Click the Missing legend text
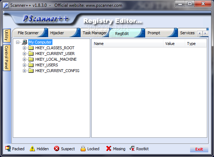Image resolution: width=214 pixels, height=157 pixels. tap(119, 149)
